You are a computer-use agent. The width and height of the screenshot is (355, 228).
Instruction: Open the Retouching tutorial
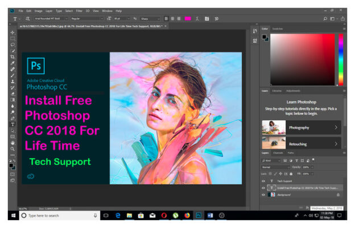302,144
